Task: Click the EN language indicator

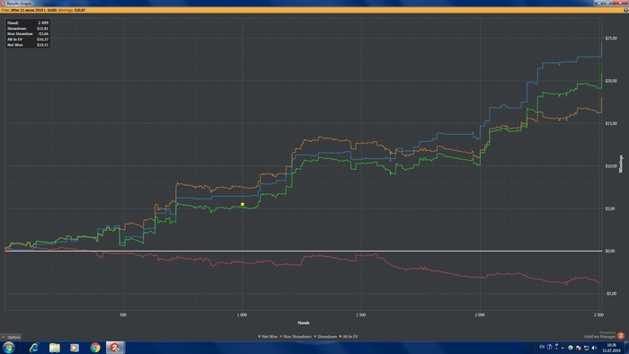Action: click(x=542, y=347)
